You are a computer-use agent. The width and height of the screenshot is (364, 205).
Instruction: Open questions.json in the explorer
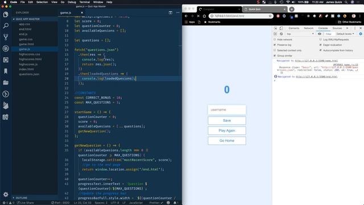(29, 75)
